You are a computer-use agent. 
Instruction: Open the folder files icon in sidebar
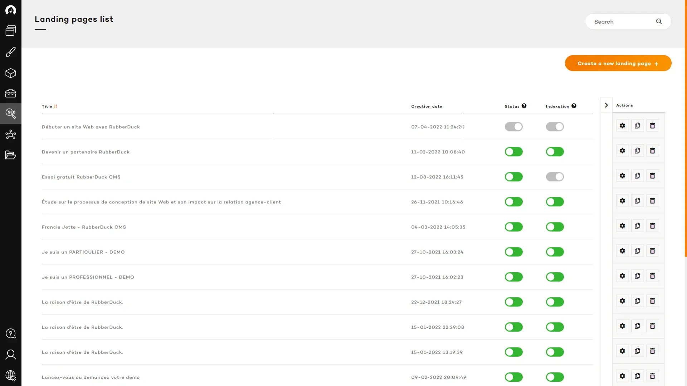coord(11,155)
